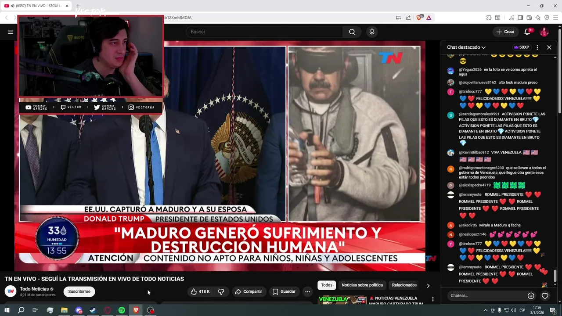Open the video more actions ellipsis

[x=307, y=291]
